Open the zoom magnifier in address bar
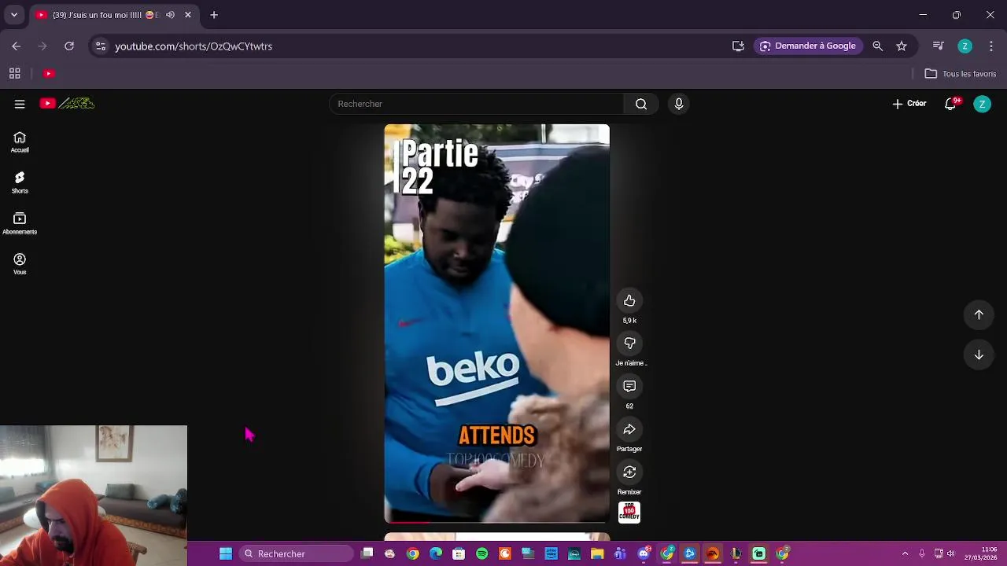The width and height of the screenshot is (1007, 566). [878, 46]
